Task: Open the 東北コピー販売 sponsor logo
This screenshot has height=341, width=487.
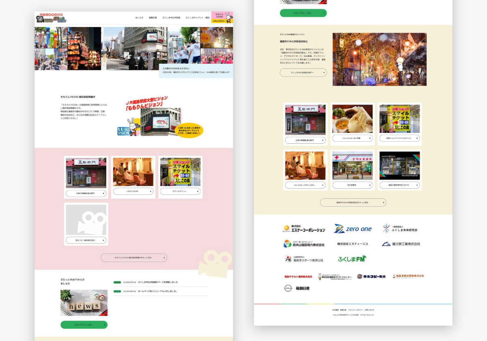Action: point(371,276)
